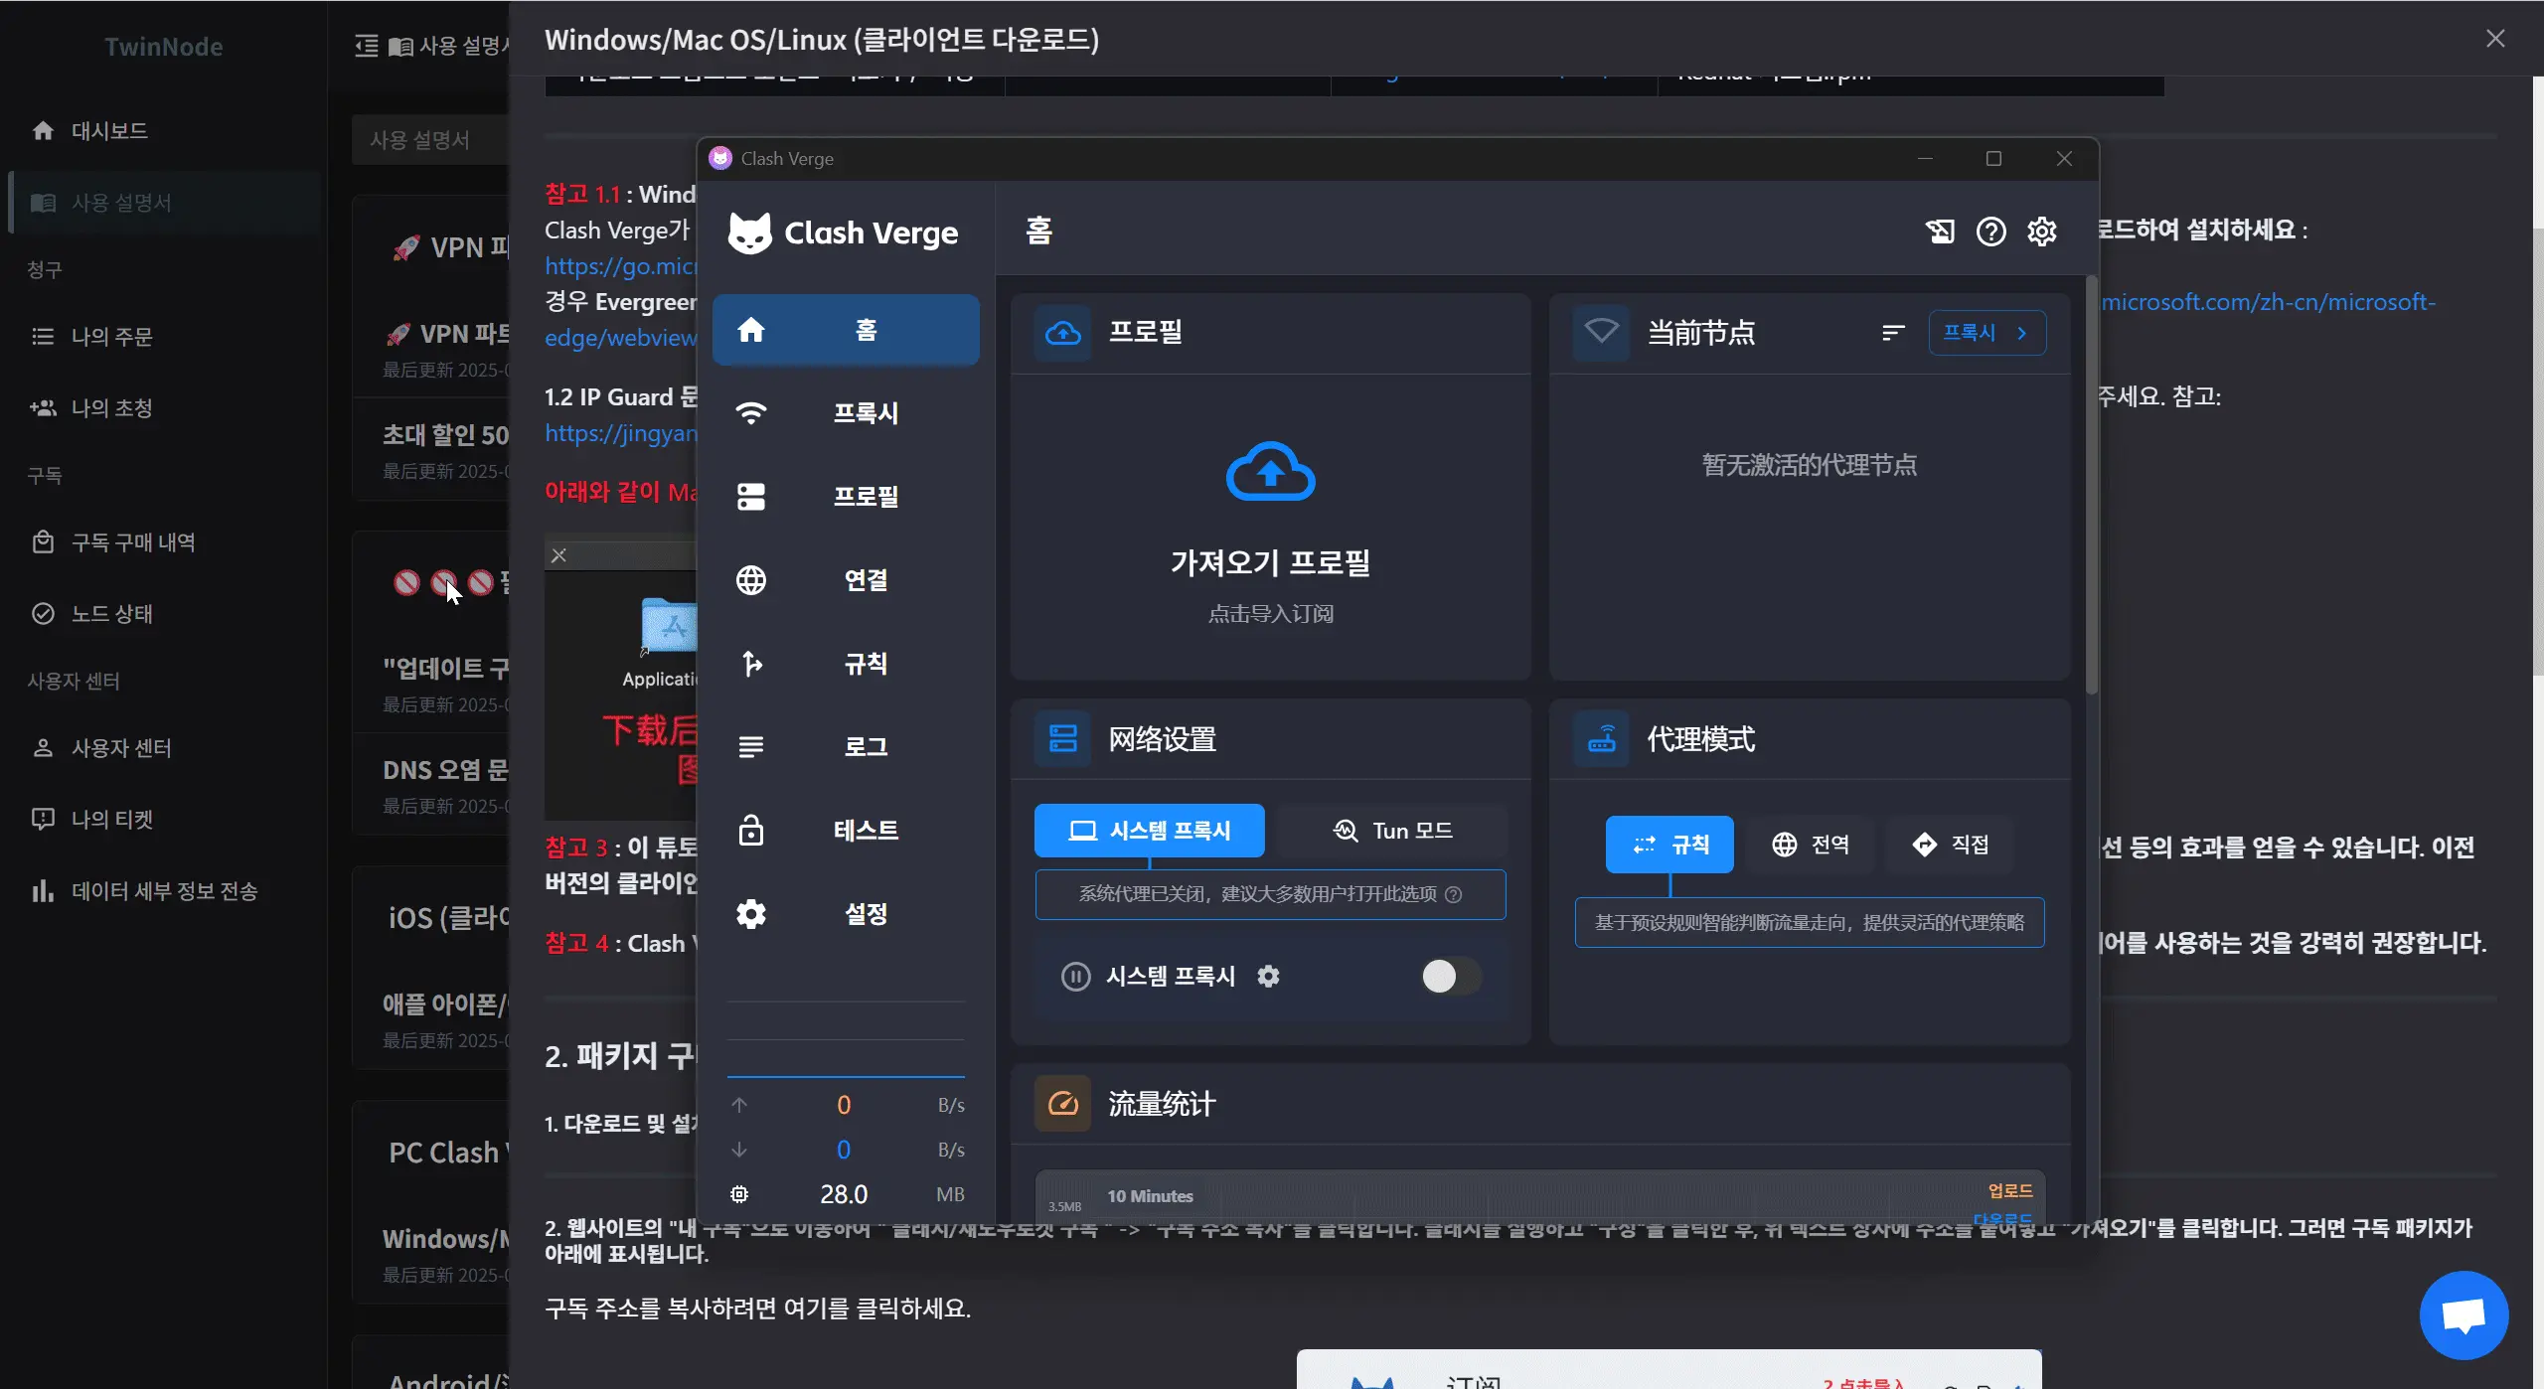
Task: Open sort options next to 当前节点
Action: [1891, 333]
